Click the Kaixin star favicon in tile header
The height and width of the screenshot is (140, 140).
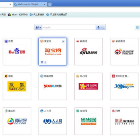click(x=78, y=76)
